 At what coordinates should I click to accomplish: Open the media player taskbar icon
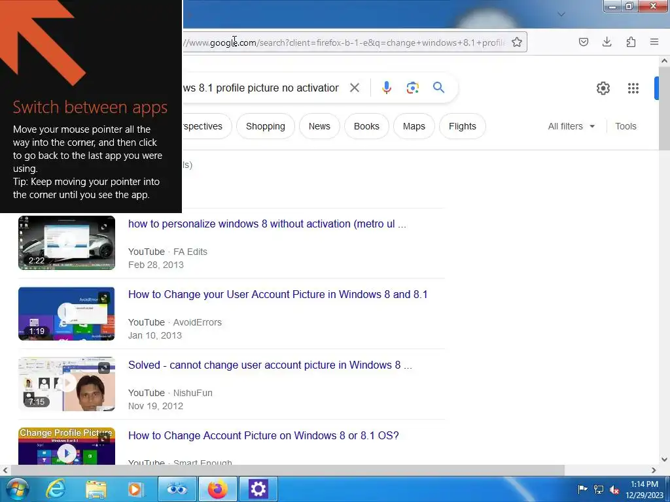[x=135, y=489]
